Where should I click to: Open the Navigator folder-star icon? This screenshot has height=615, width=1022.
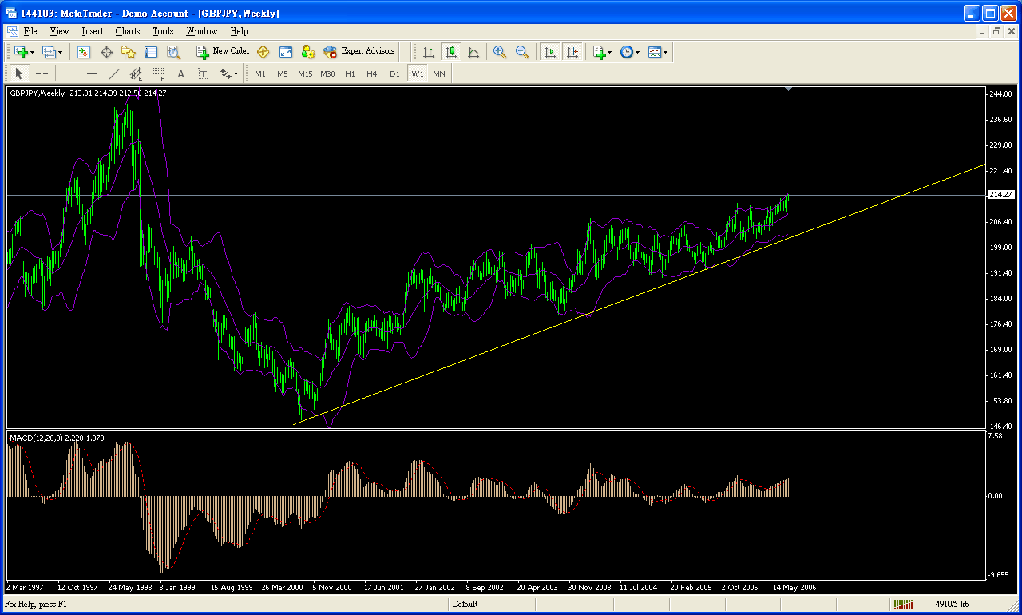(x=129, y=51)
